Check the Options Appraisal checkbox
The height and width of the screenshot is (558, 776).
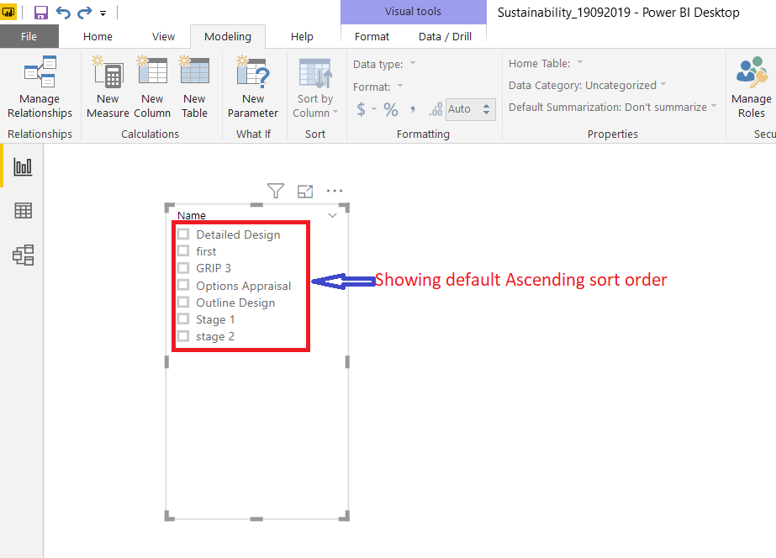(x=183, y=285)
